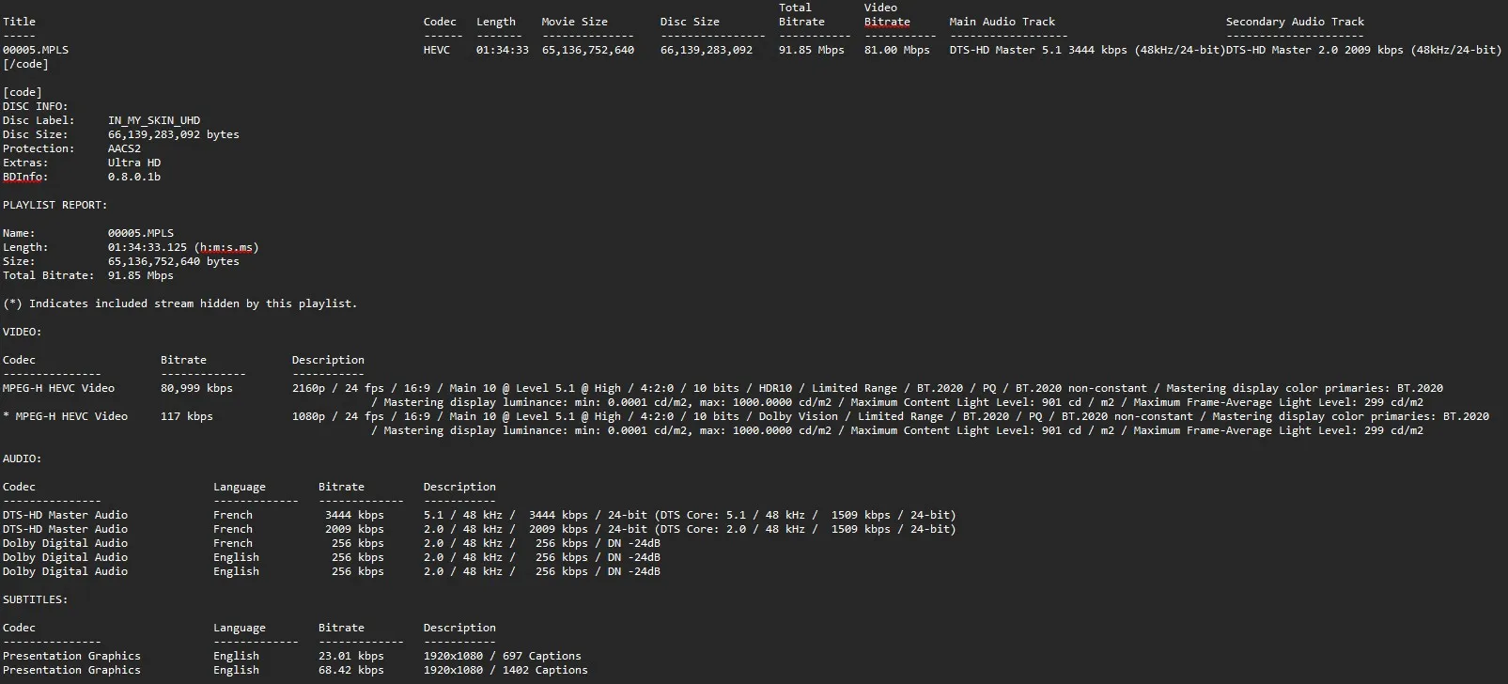Click the underlined BDInfo: label
The height and width of the screenshot is (684, 1508).
[24, 177]
